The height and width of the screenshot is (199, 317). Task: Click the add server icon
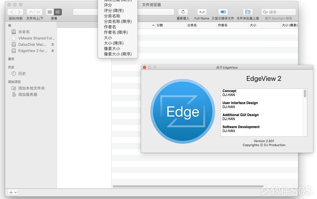14,94
